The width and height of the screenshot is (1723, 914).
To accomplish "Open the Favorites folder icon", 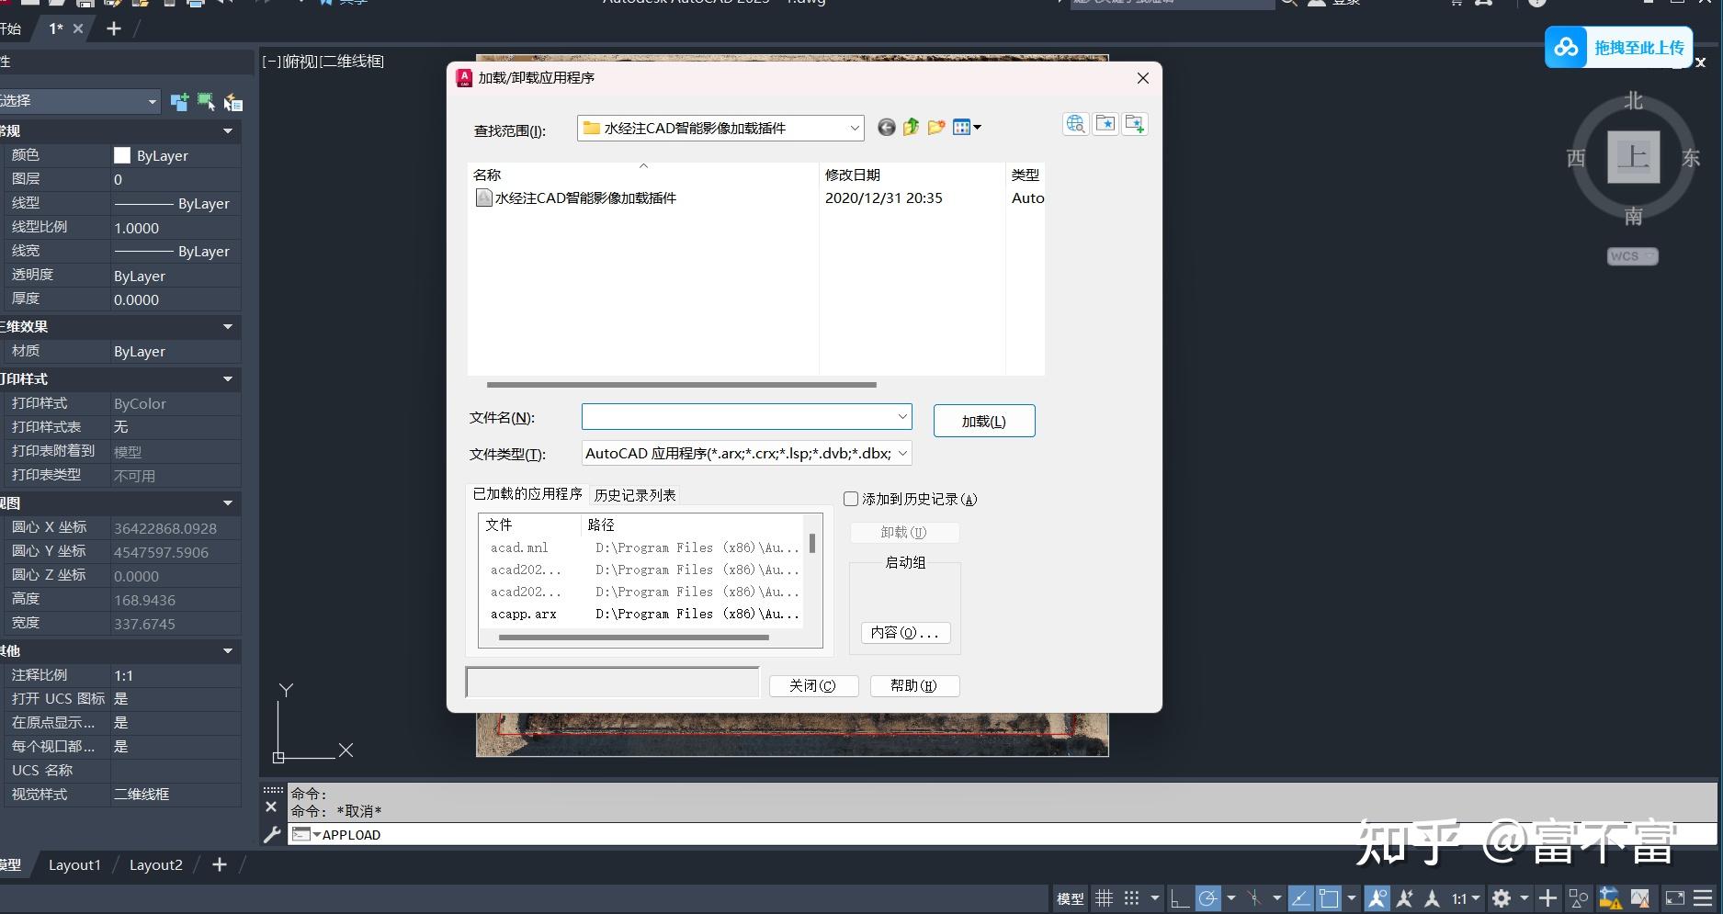I will (1105, 124).
